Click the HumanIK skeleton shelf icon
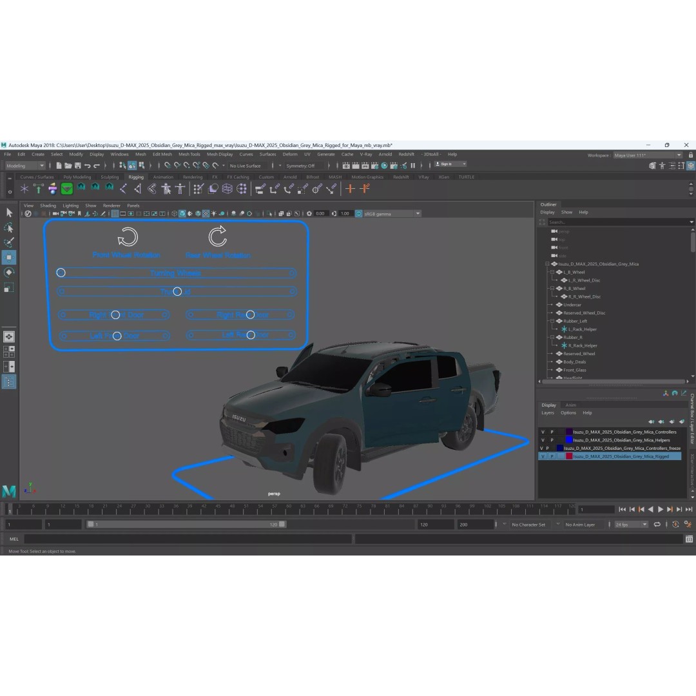 (180, 189)
